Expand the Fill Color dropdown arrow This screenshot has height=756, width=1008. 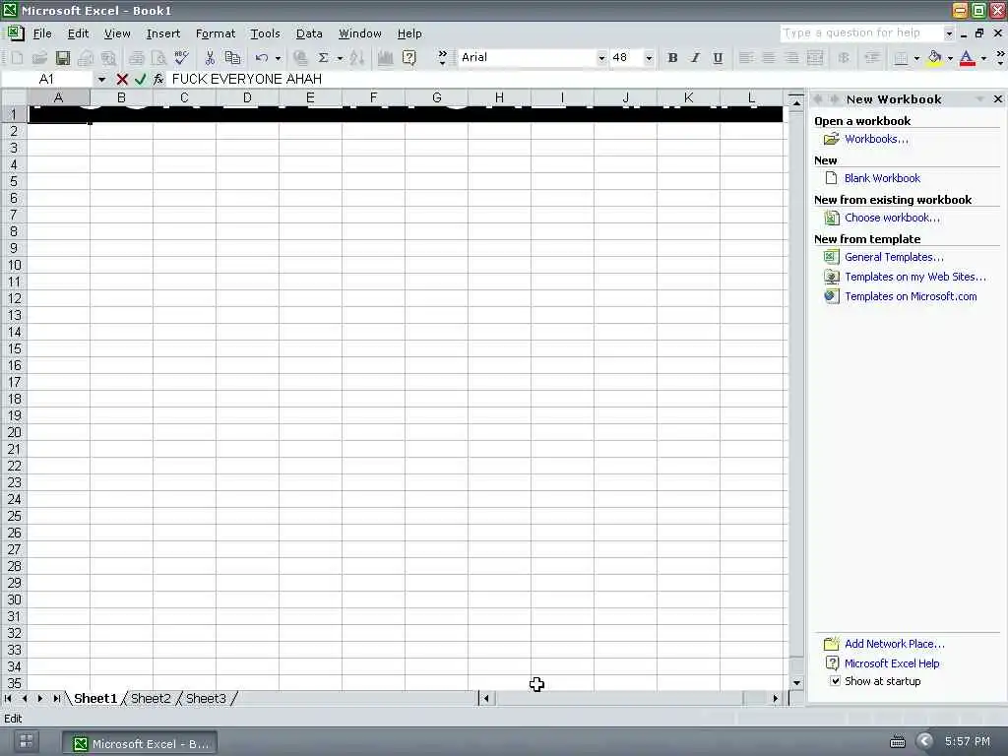pos(950,58)
